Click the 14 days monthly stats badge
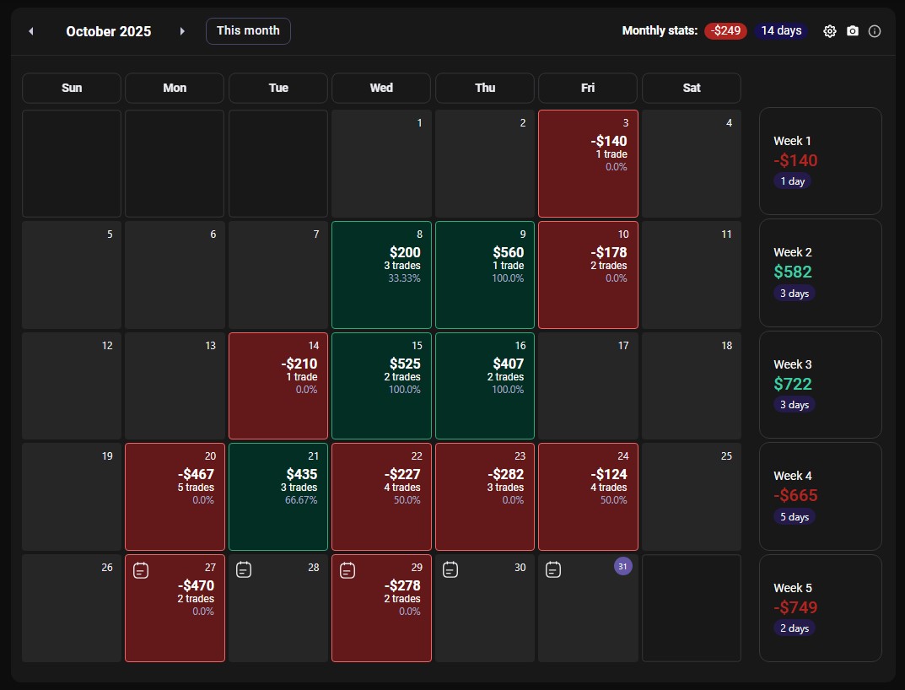This screenshot has width=905, height=690. pyautogui.click(x=781, y=30)
